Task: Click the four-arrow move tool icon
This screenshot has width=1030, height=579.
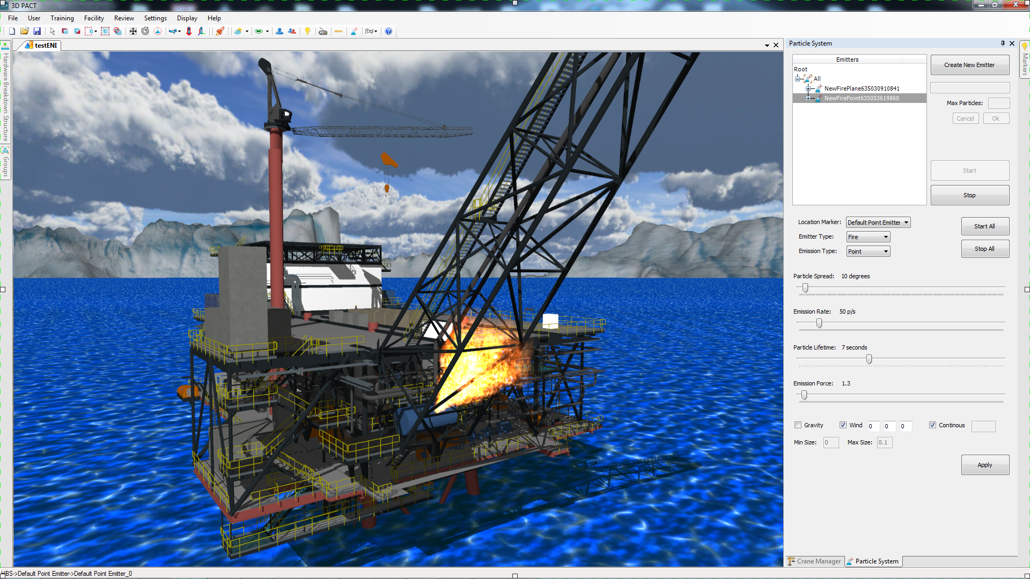Action: [133, 31]
